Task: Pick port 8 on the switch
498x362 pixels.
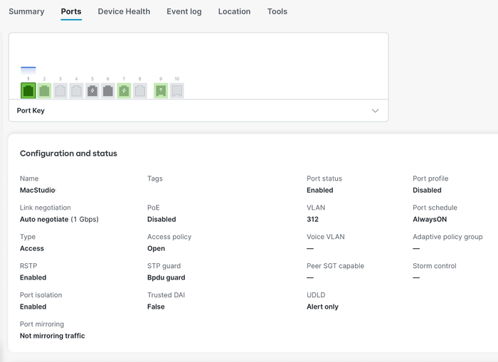Action: [140, 90]
